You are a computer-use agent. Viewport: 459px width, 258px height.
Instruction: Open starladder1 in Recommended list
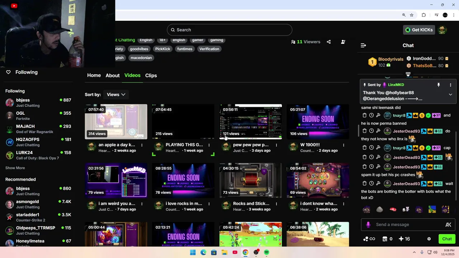point(38,218)
